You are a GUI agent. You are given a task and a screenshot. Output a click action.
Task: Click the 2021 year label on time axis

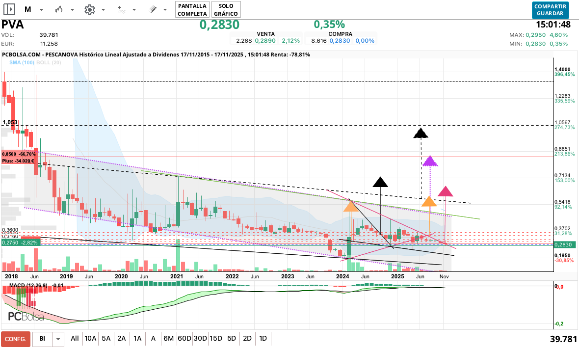[177, 276]
